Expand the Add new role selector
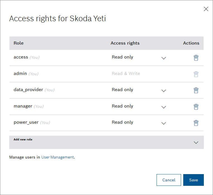Viewport: 213px width, 195px height. tap(196, 142)
